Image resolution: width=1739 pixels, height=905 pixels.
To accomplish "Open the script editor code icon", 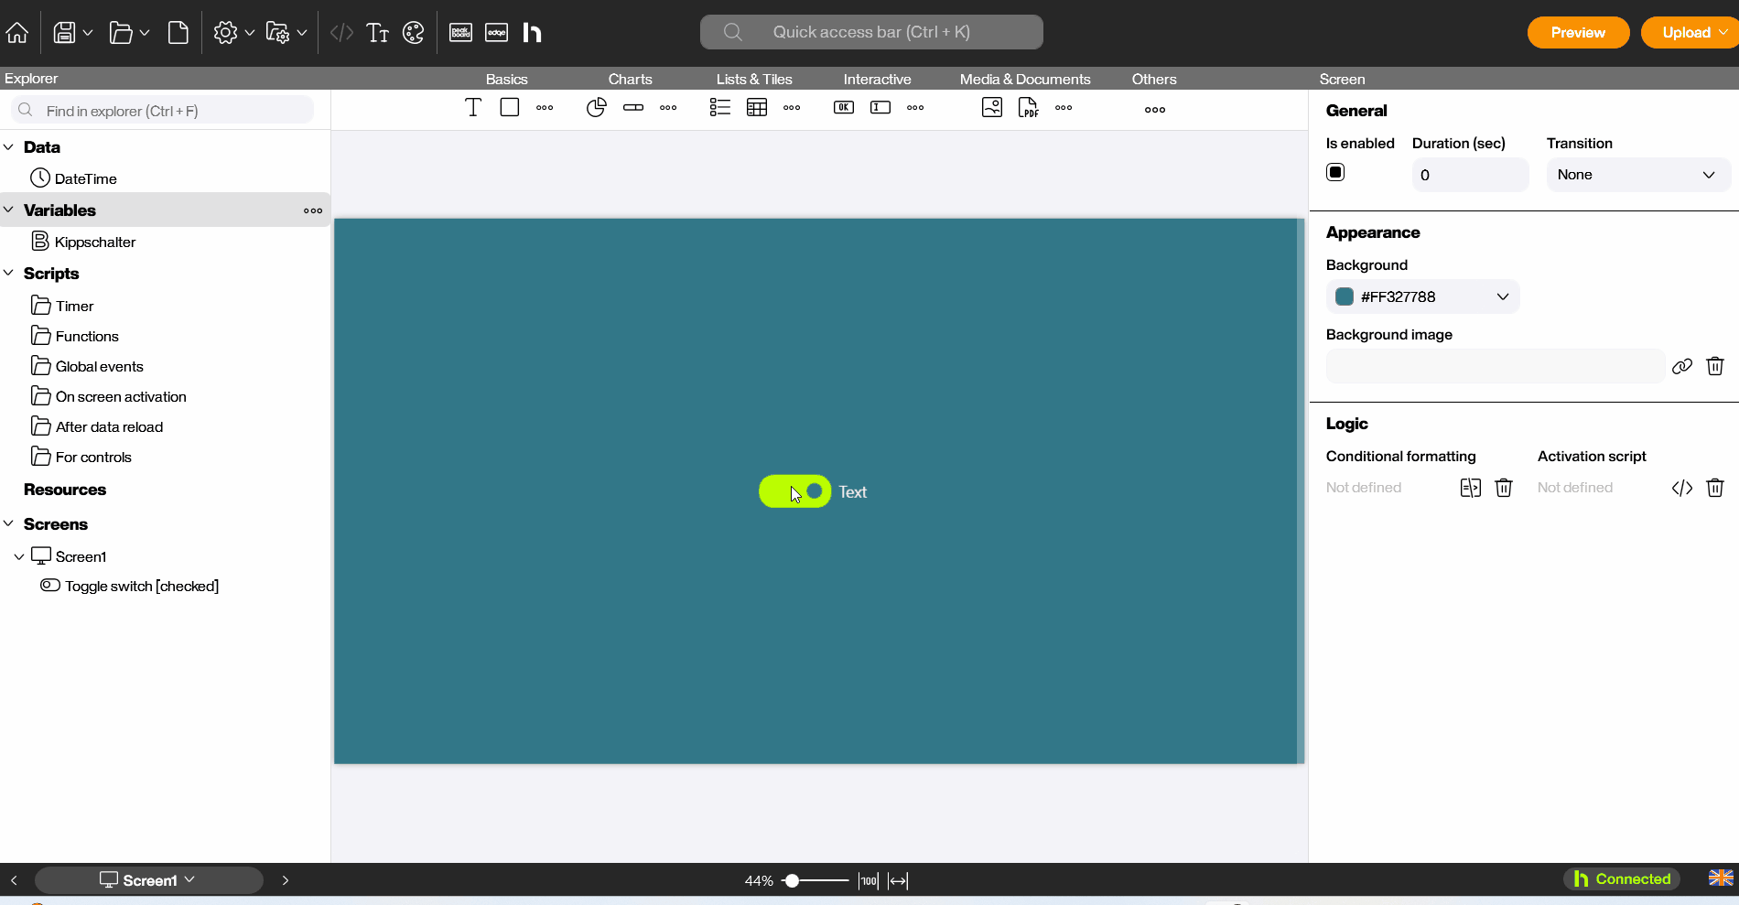I will pyautogui.click(x=340, y=32).
